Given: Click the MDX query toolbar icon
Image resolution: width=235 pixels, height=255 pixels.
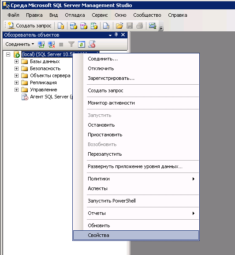Looking at the screenshot, I should (74, 26).
